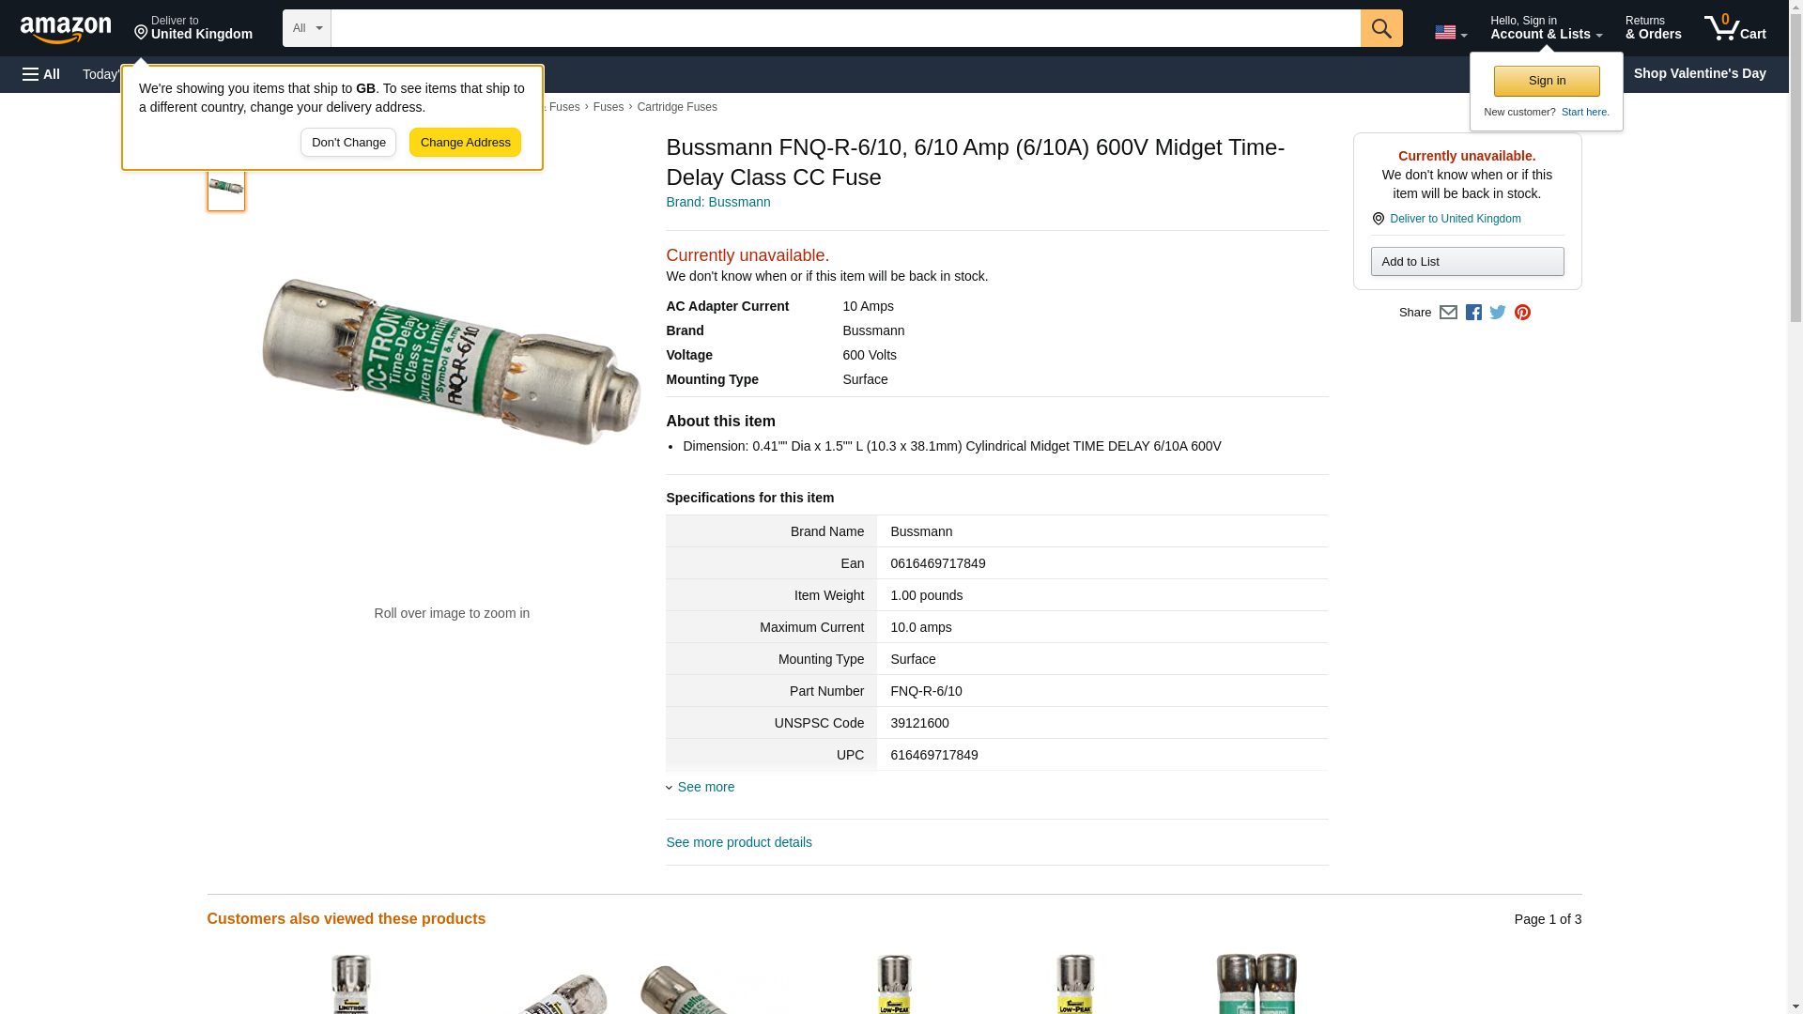The height and width of the screenshot is (1014, 1803).
Task: Share product on Pinterest
Action: point(1522,313)
